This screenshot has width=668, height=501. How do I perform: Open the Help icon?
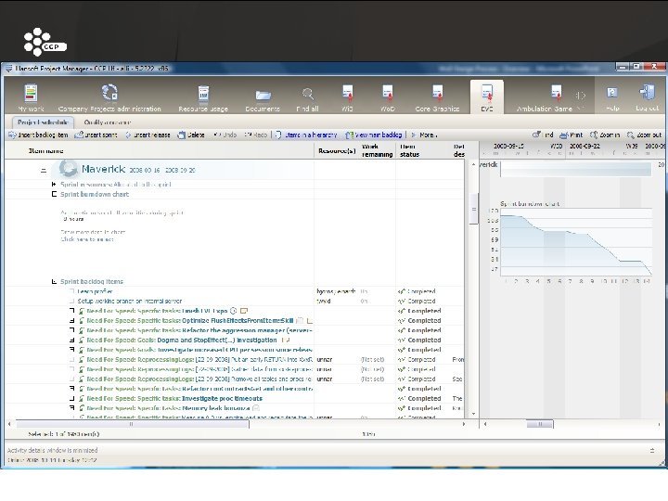612,93
